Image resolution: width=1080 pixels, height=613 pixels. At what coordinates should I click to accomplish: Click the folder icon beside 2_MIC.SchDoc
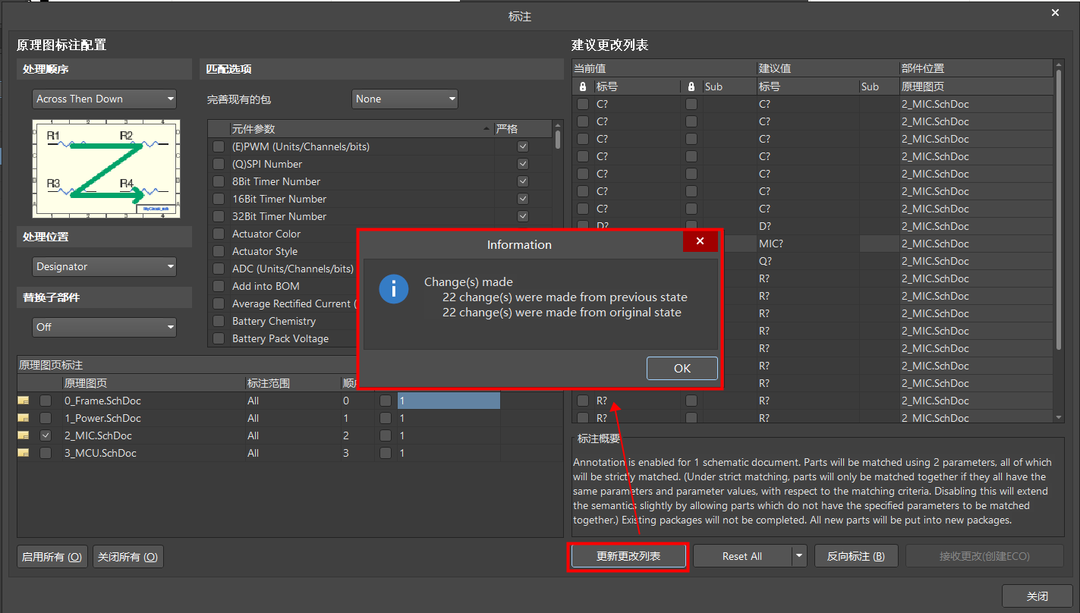click(24, 435)
